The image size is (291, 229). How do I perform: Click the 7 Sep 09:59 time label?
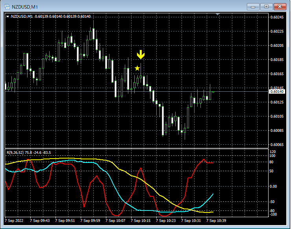pyautogui.click(x=90, y=221)
